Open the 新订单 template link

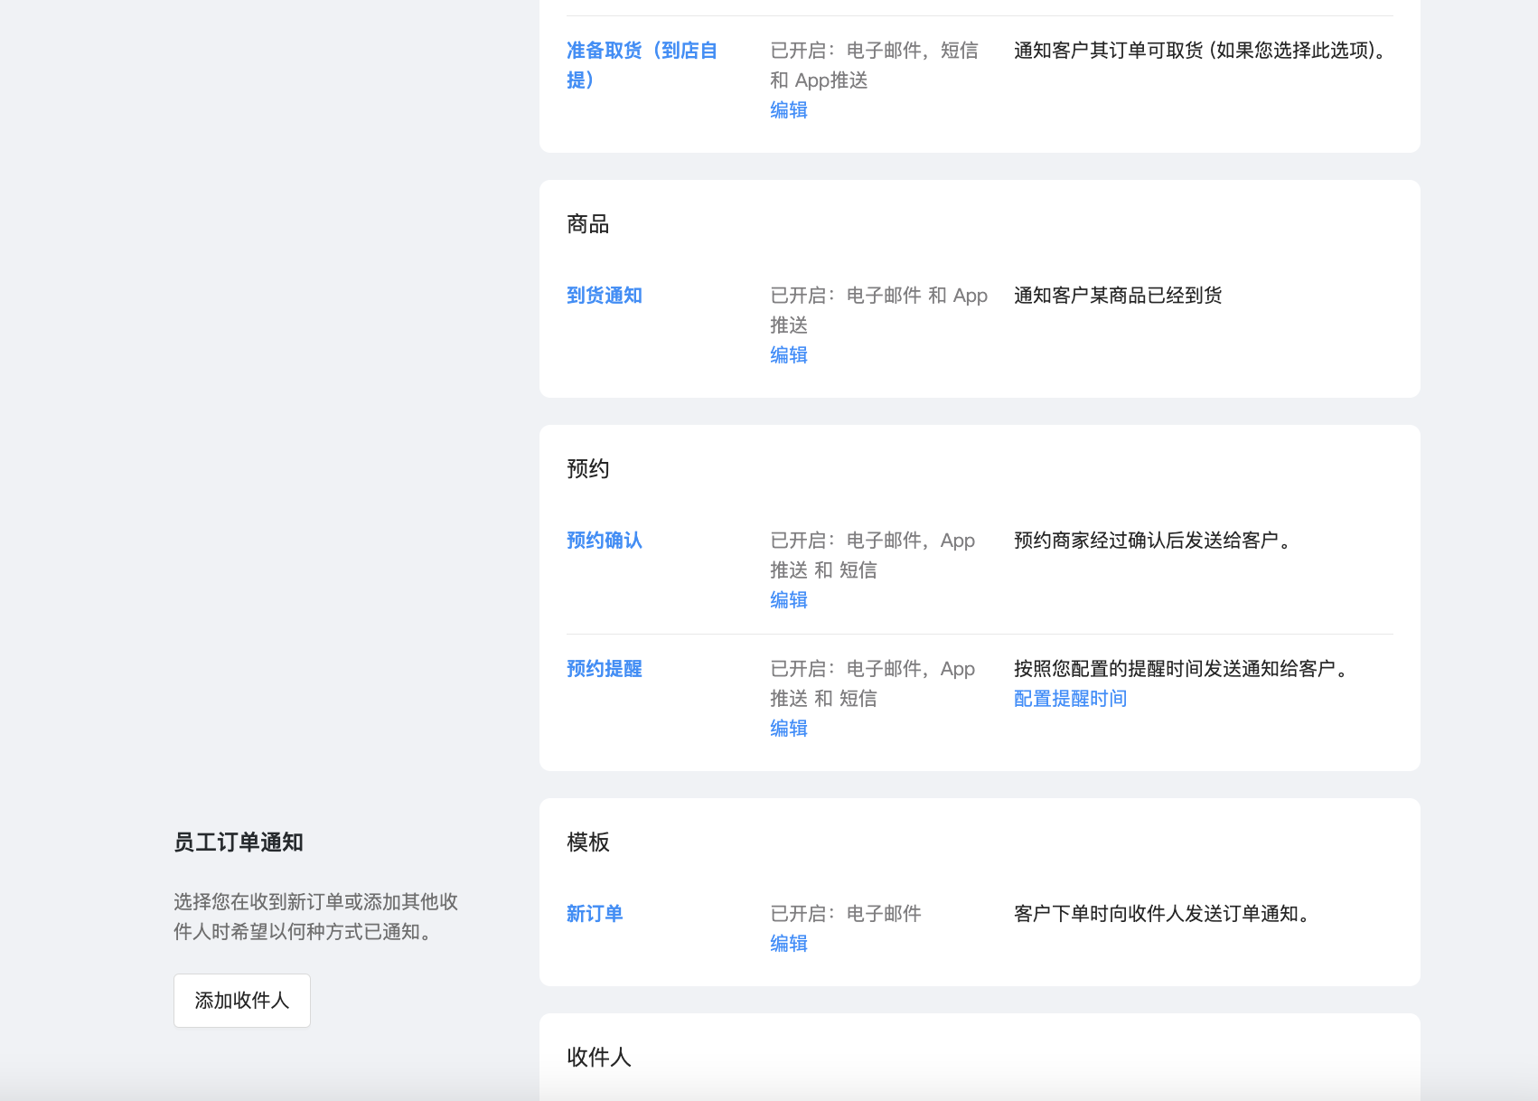(x=595, y=914)
